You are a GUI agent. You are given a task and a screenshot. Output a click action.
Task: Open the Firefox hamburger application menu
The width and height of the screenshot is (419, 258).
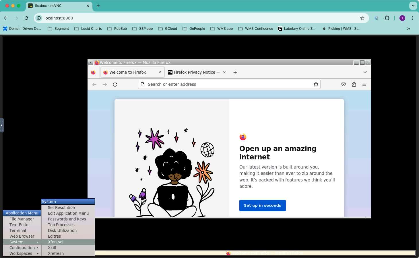(x=364, y=84)
